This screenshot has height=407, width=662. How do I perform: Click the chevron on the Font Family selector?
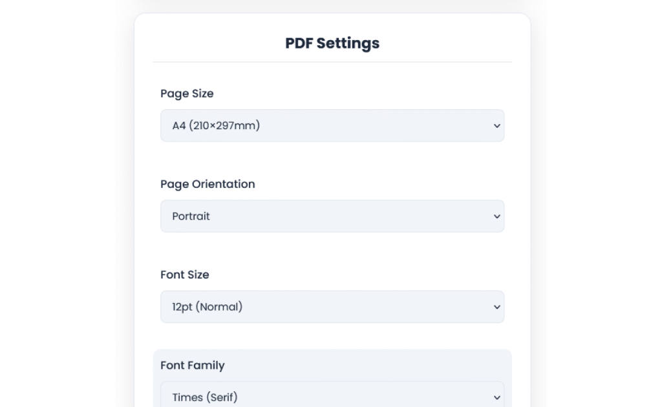click(496, 397)
